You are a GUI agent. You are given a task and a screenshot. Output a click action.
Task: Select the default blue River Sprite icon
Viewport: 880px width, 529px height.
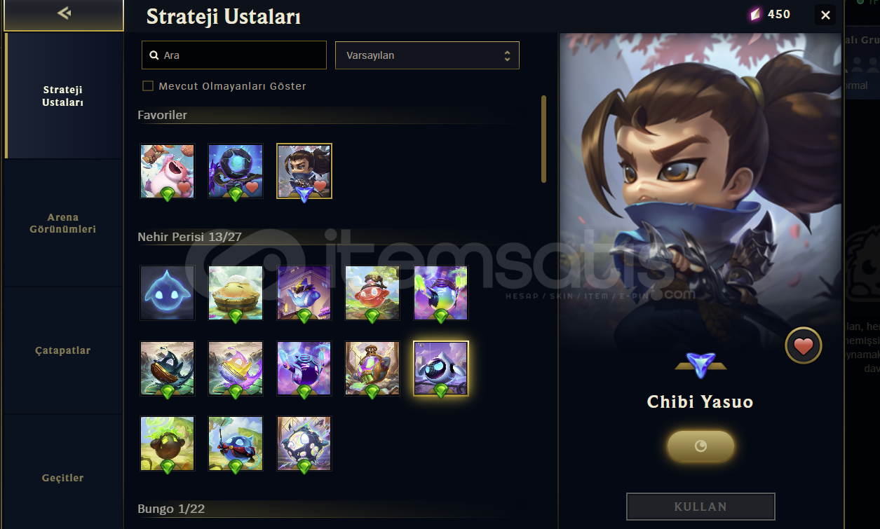tap(167, 293)
